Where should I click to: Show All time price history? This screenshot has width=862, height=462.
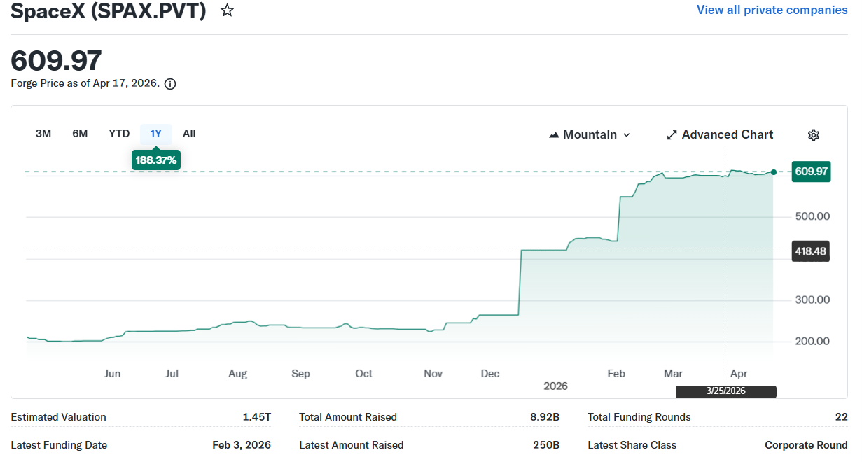(x=189, y=134)
